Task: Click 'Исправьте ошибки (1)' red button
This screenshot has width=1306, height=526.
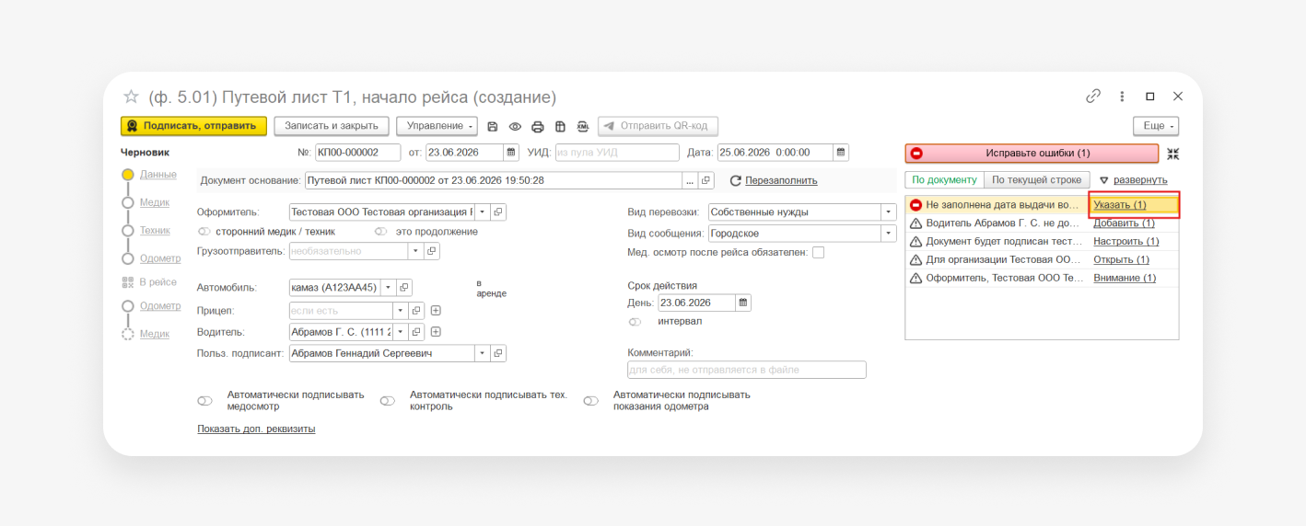Action: pyautogui.click(x=1032, y=154)
